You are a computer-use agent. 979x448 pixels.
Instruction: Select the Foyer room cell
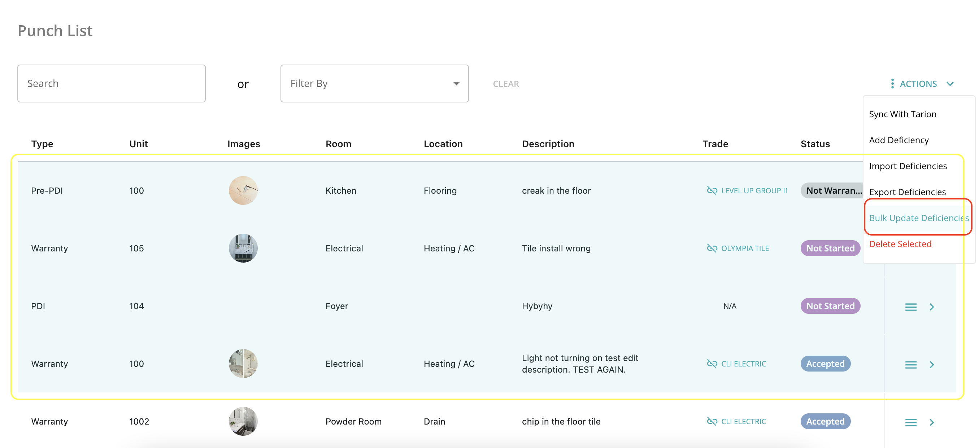point(337,306)
